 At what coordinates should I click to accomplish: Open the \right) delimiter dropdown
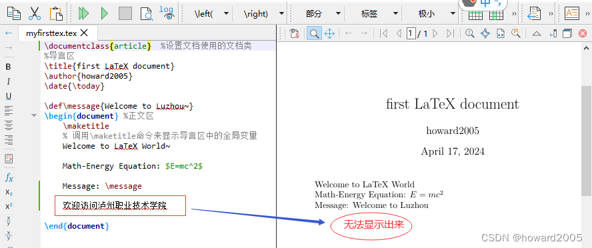coord(281,13)
